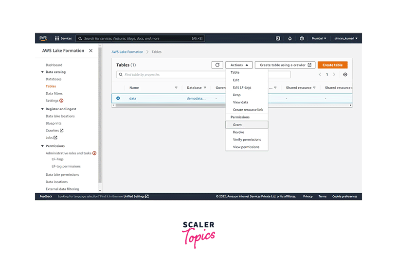The height and width of the screenshot is (271, 397).
Task: Click the orange Create table button
Action: 332,65
